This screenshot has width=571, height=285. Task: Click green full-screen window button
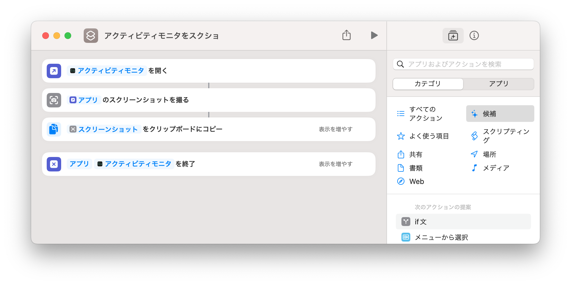[x=68, y=36]
